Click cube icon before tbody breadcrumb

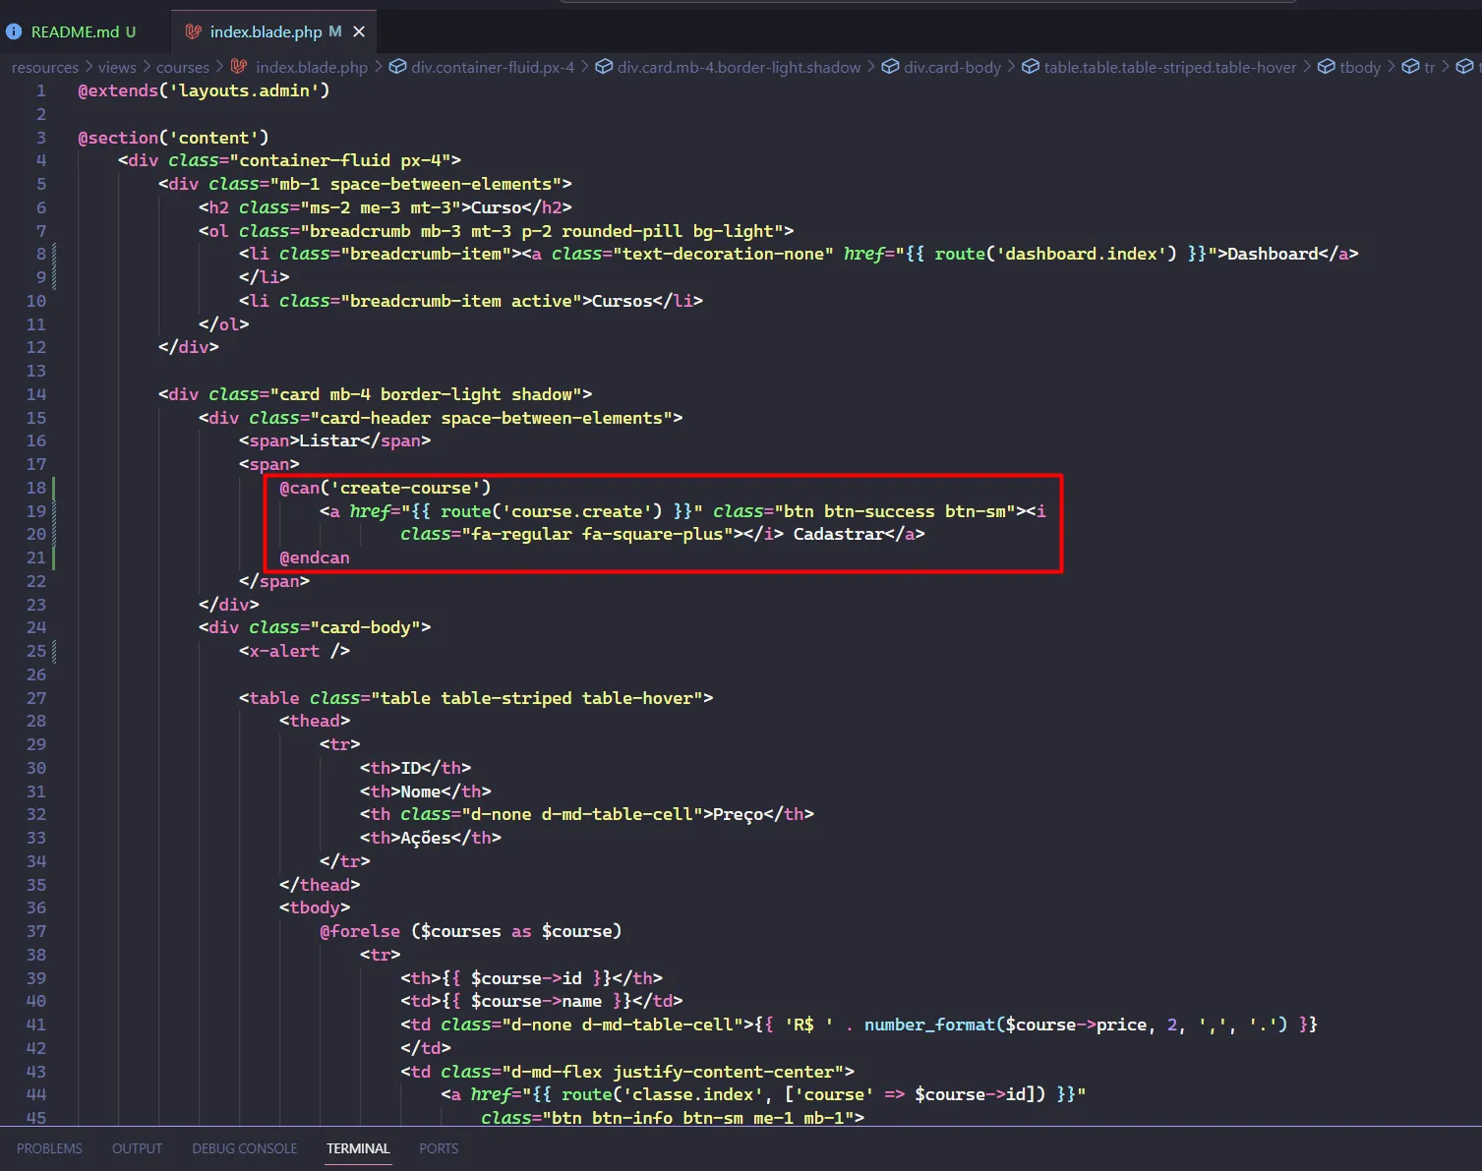1326,67
